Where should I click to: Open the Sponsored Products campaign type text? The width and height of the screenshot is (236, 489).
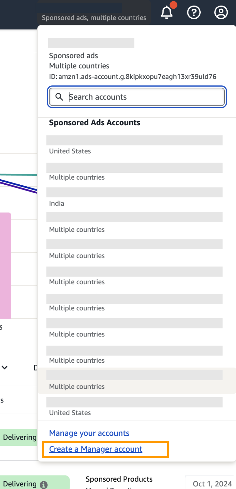pos(119,479)
